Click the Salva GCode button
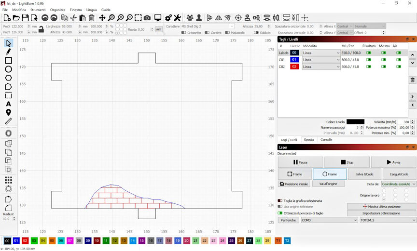 [364, 174]
